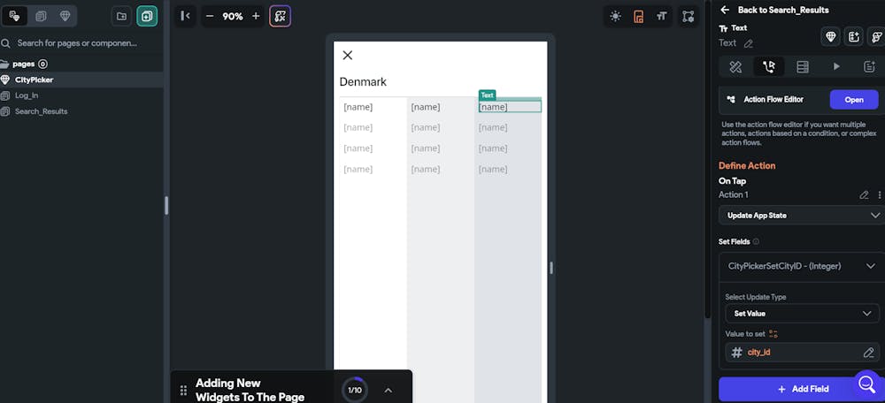Add another field with Add Field
885x403 pixels.
click(x=803, y=389)
